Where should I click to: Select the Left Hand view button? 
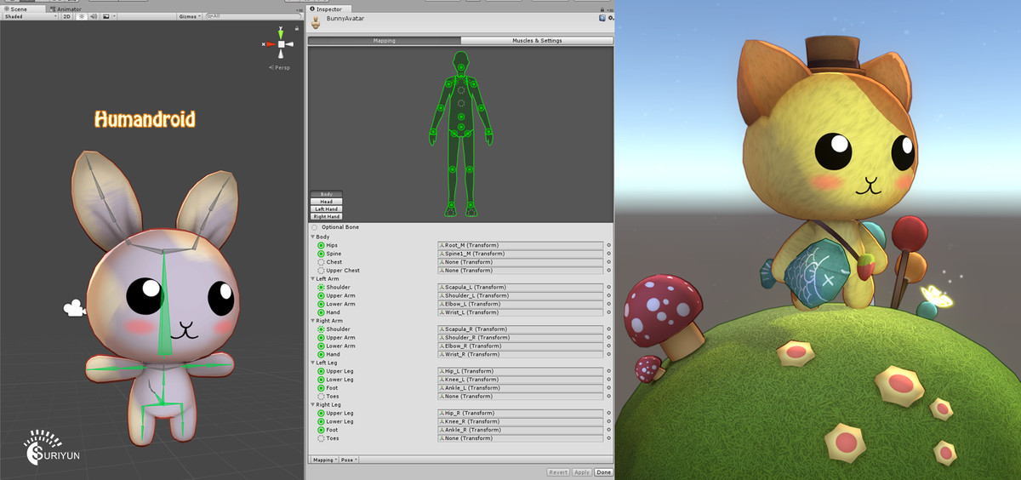(326, 209)
